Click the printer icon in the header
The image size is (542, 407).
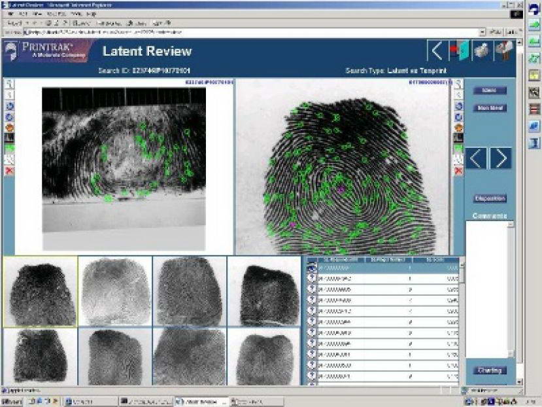[481, 51]
